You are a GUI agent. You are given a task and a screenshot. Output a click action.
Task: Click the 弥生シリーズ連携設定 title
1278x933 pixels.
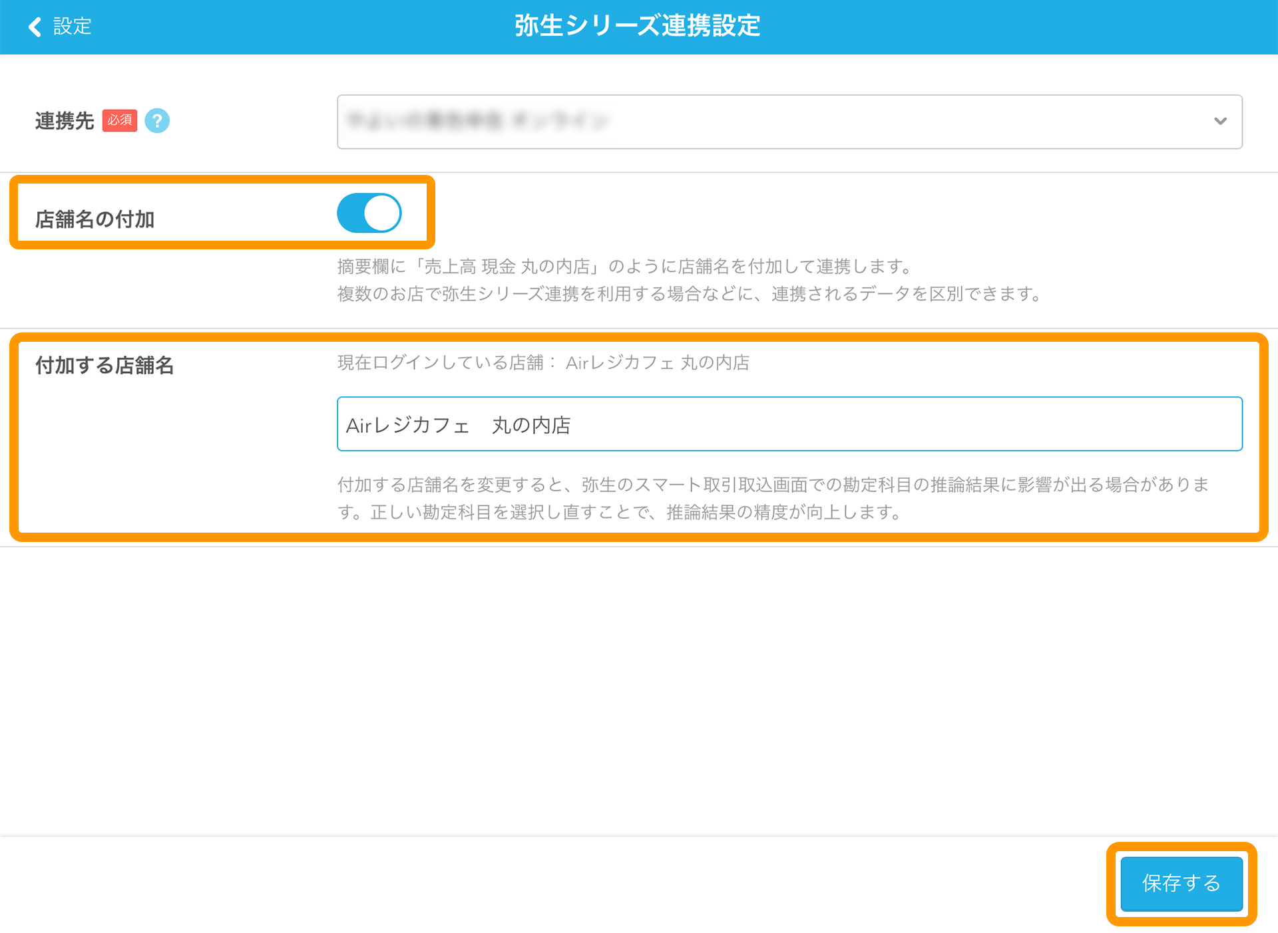(638, 26)
